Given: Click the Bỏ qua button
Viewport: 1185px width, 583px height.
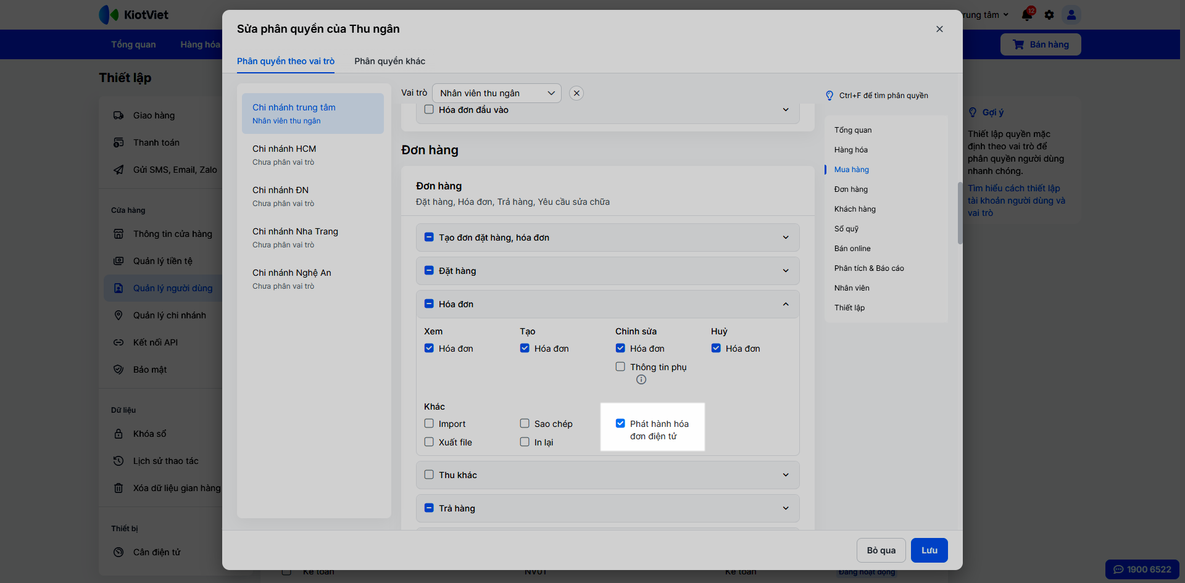Looking at the screenshot, I should pos(881,550).
